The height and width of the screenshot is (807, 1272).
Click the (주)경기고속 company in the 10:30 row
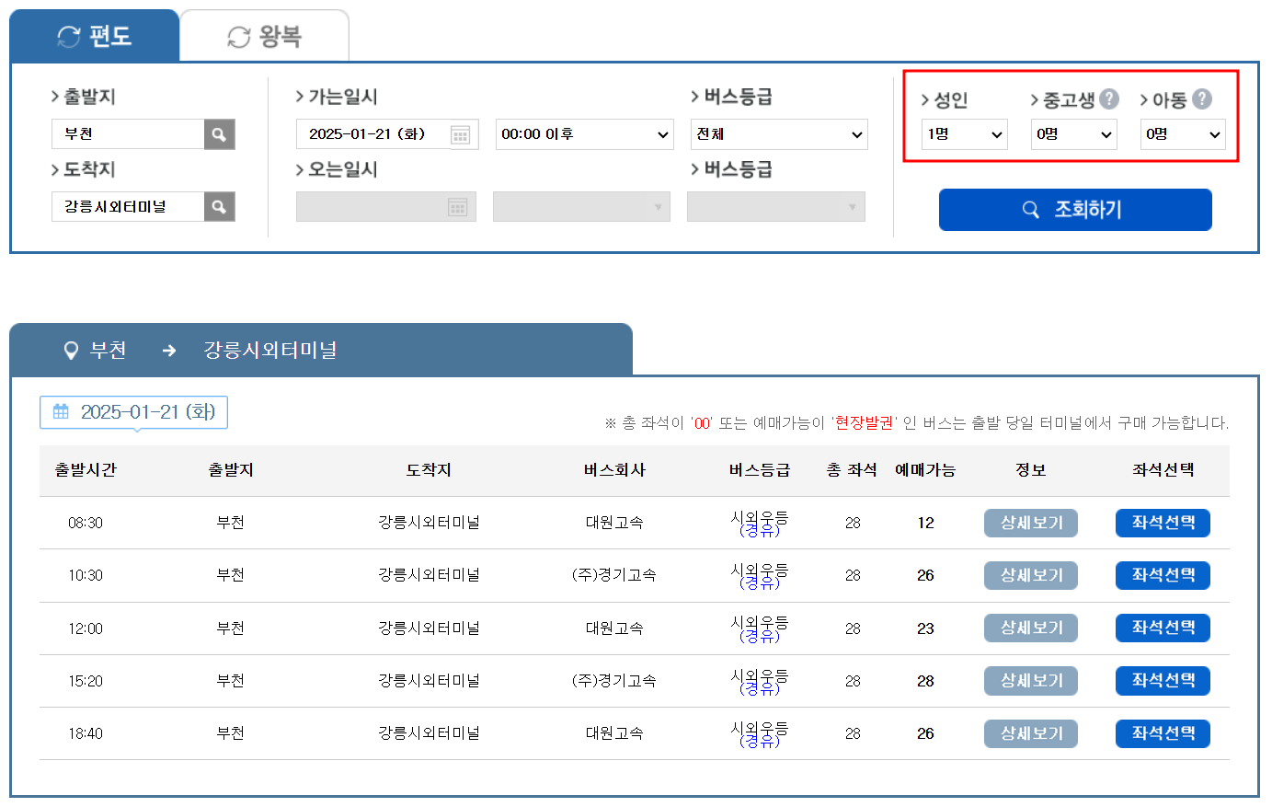click(614, 575)
